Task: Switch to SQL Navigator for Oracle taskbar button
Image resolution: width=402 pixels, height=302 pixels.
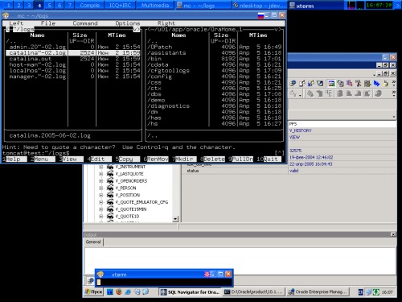Action: point(190,292)
